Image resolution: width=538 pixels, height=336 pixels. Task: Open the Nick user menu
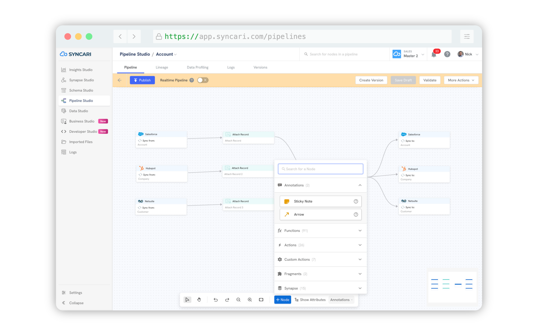(468, 54)
